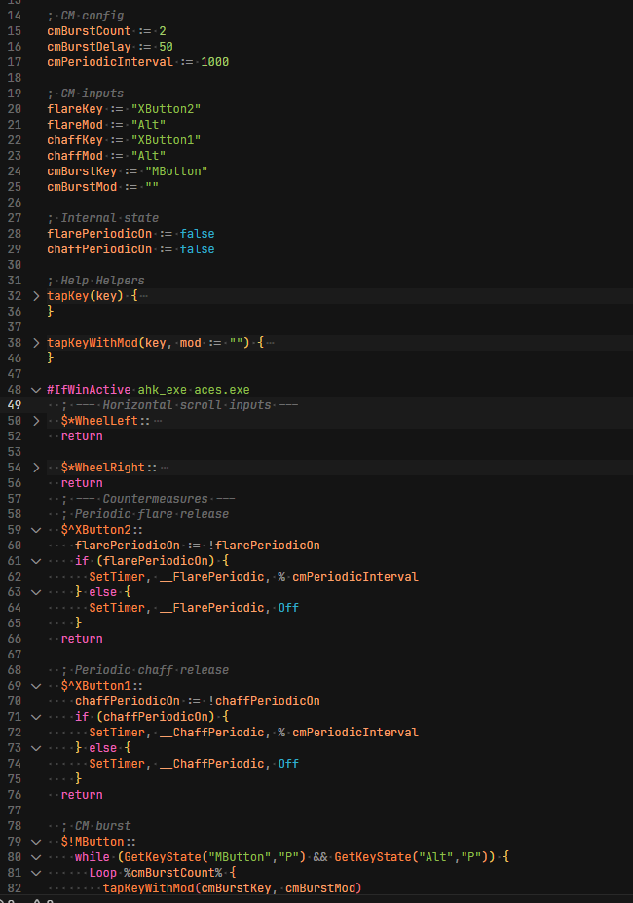Image resolution: width=633 pixels, height=903 pixels.
Task: Collapse the $^XButton1 hotkey block
Action: tap(36, 686)
